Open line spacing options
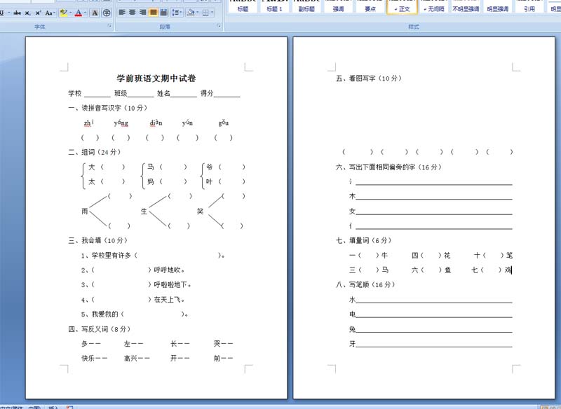561x409 pixels. click(177, 13)
